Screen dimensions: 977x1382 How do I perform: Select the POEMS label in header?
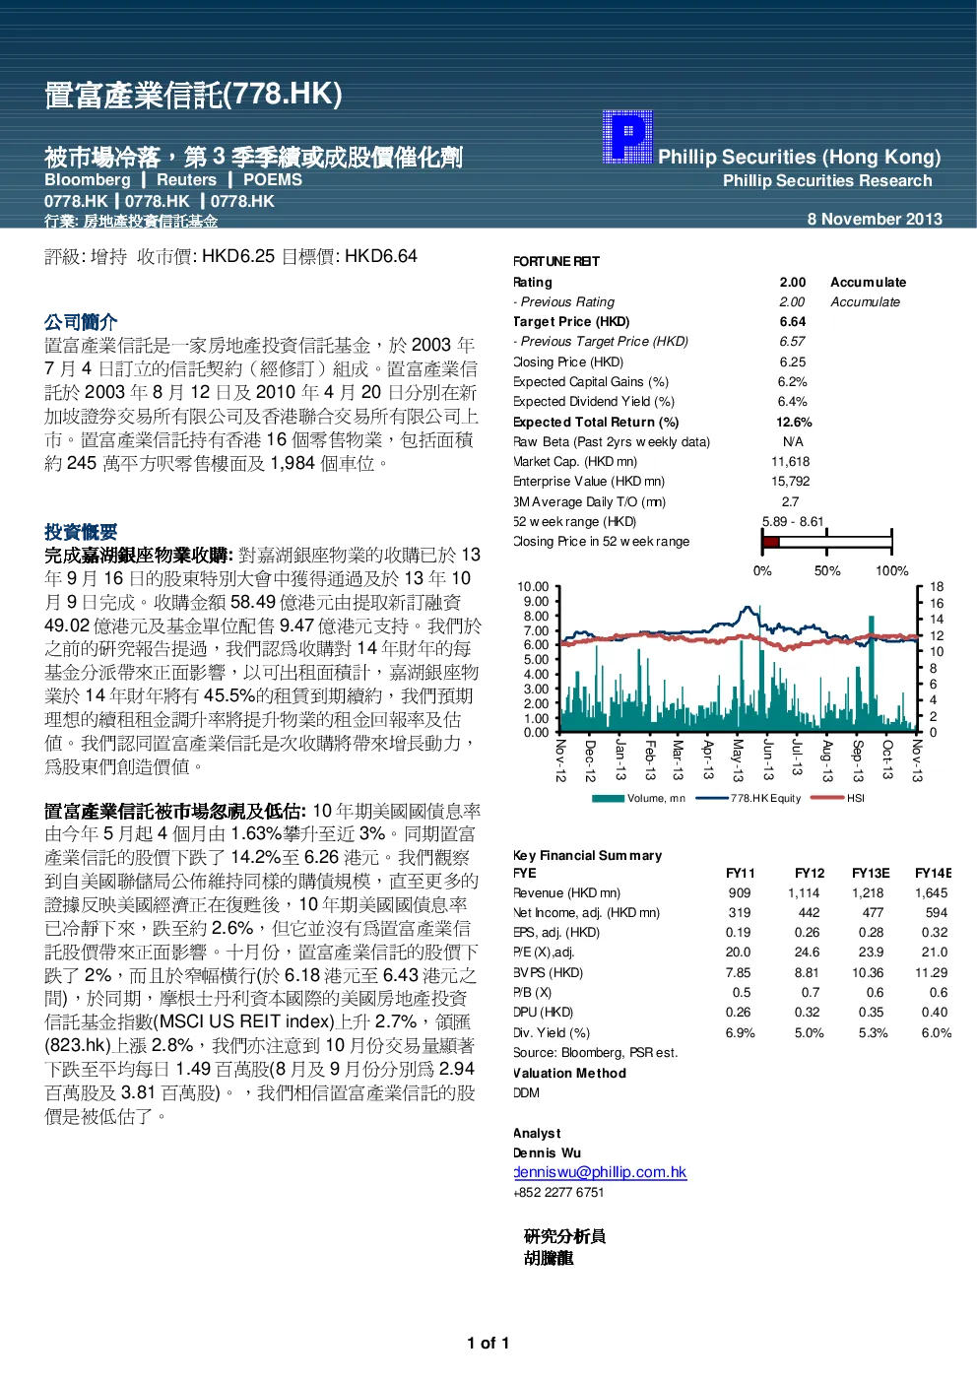tap(273, 180)
